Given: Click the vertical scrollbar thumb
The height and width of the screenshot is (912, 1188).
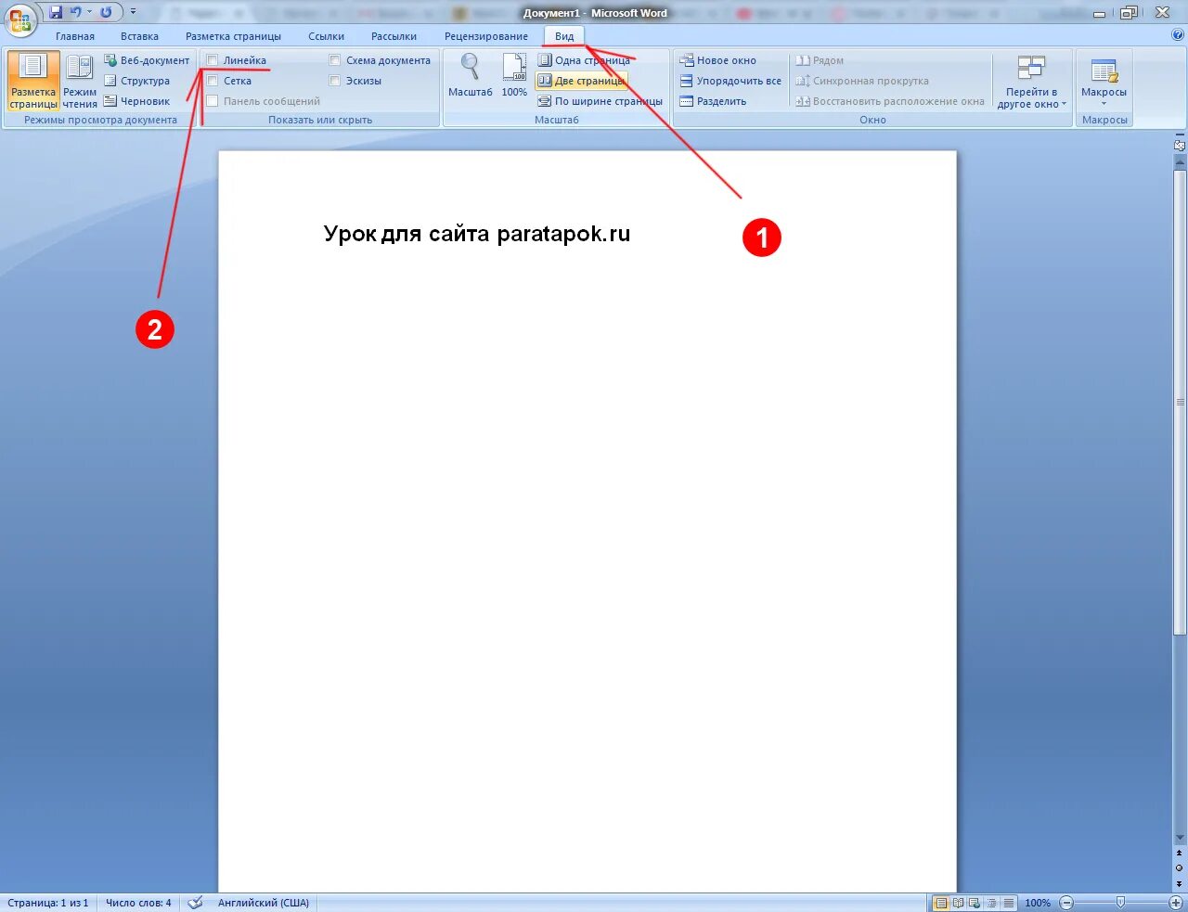Looking at the screenshot, I should [1180, 402].
